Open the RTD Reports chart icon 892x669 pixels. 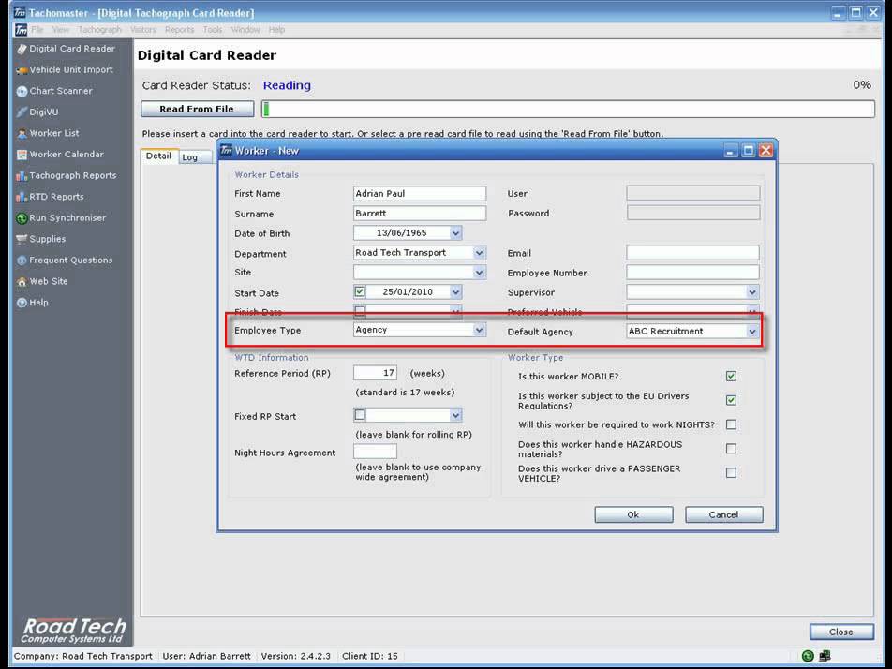pos(22,197)
